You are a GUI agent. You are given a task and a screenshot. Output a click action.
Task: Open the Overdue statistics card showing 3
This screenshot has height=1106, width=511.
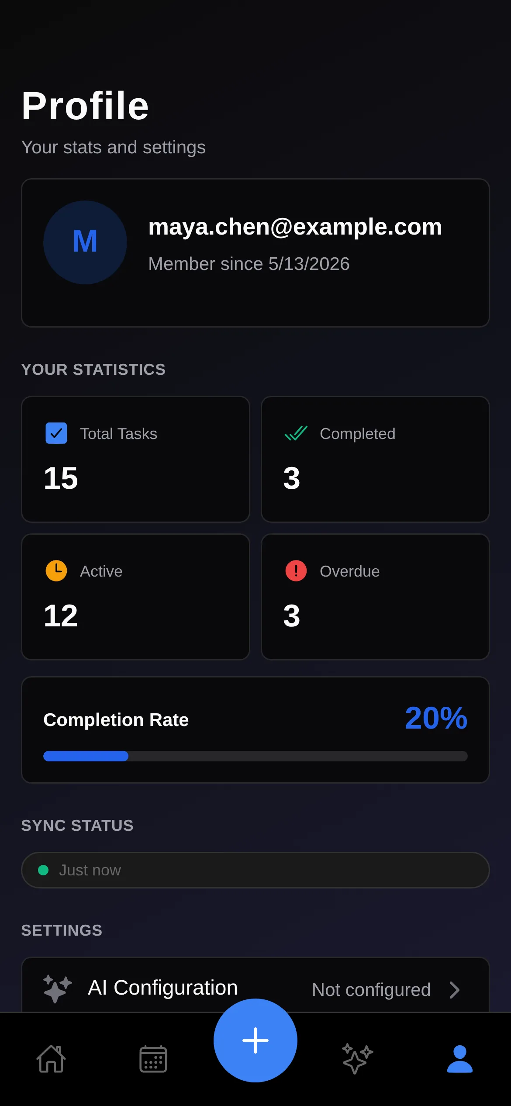pos(375,597)
